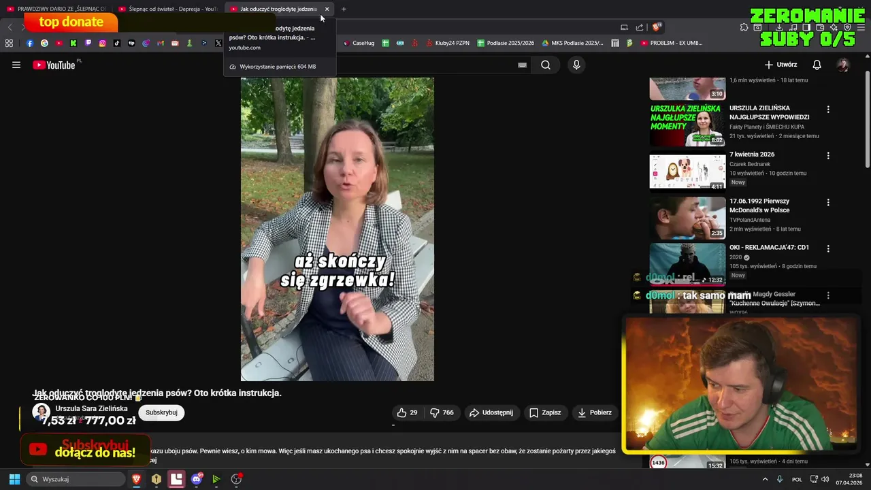The width and height of the screenshot is (871, 490).
Task: Open the URSZULA ZIELIŃSKA NAJGŁUPSZE WYPOWIEDZI video thumbnail
Action: point(687,125)
